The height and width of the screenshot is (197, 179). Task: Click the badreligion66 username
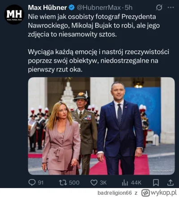pos(115,193)
